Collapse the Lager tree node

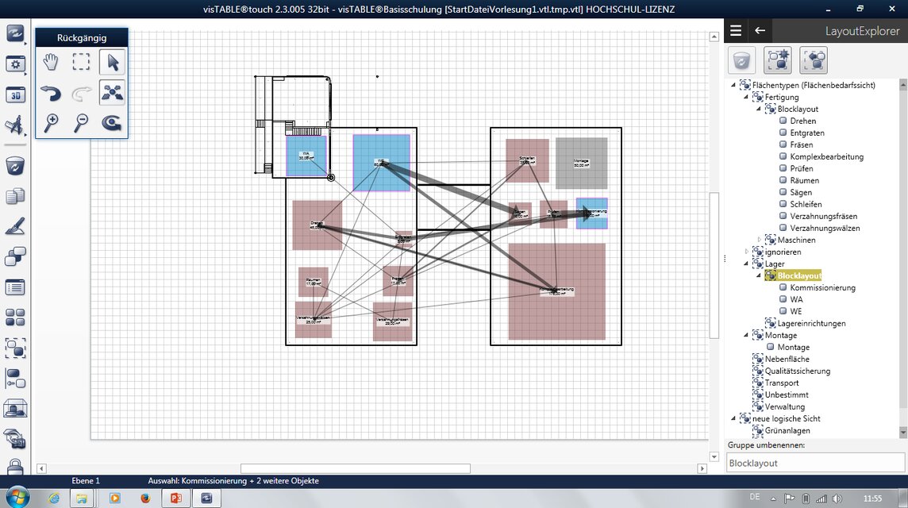coord(746,264)
